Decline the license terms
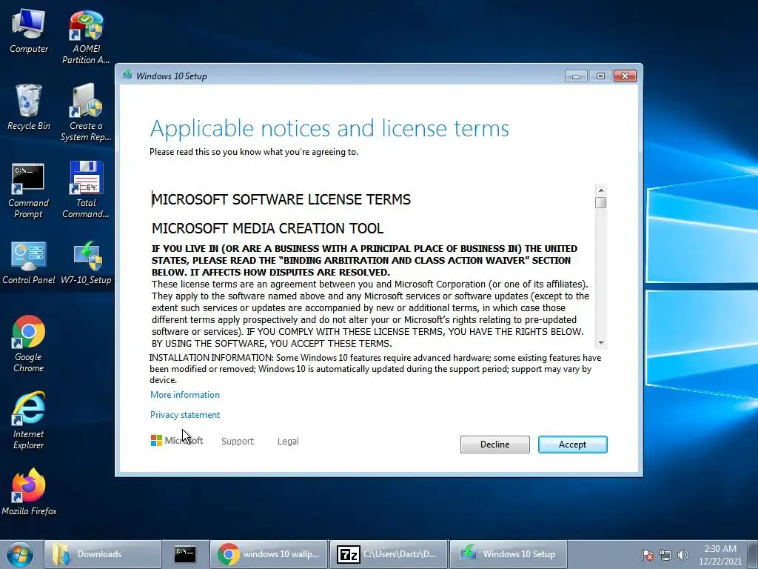 tap(494, 445)
